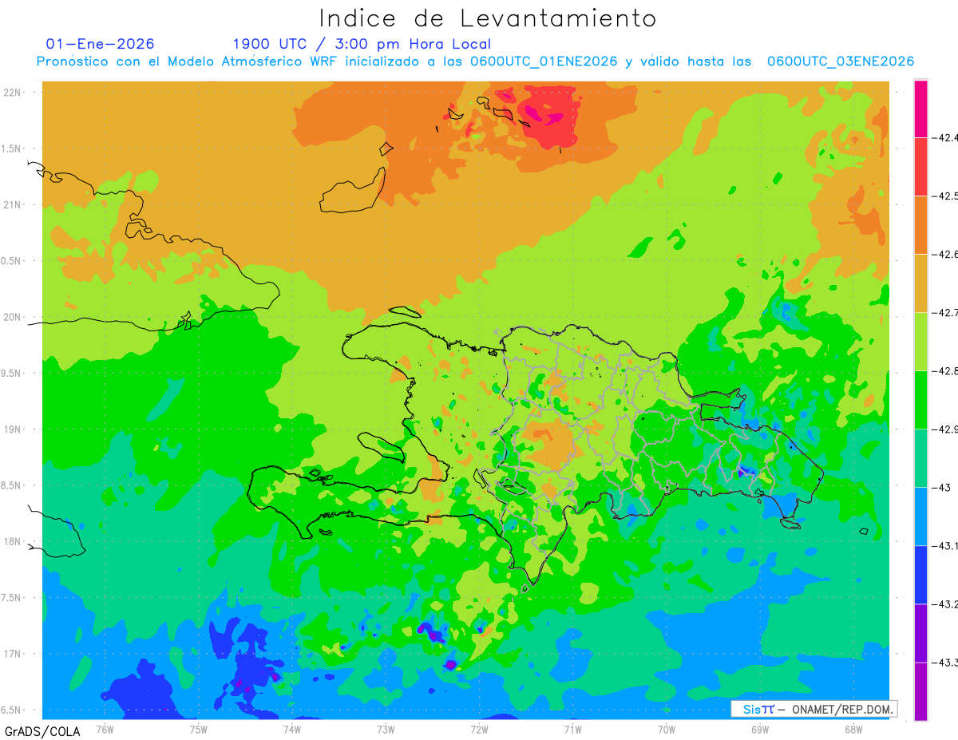The image size is (958, 740).
Task: Click the '-42.6' legend value
Action: point(945,254)
